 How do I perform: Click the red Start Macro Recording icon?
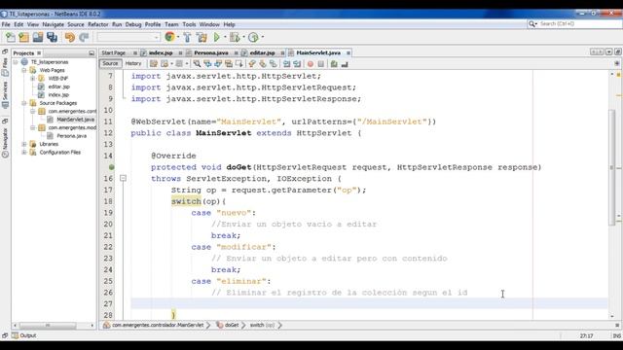coord(311,64)
